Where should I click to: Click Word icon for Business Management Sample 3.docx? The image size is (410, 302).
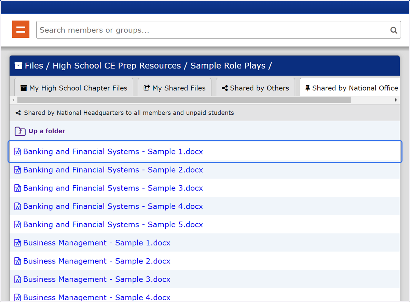tap(17, 279)
